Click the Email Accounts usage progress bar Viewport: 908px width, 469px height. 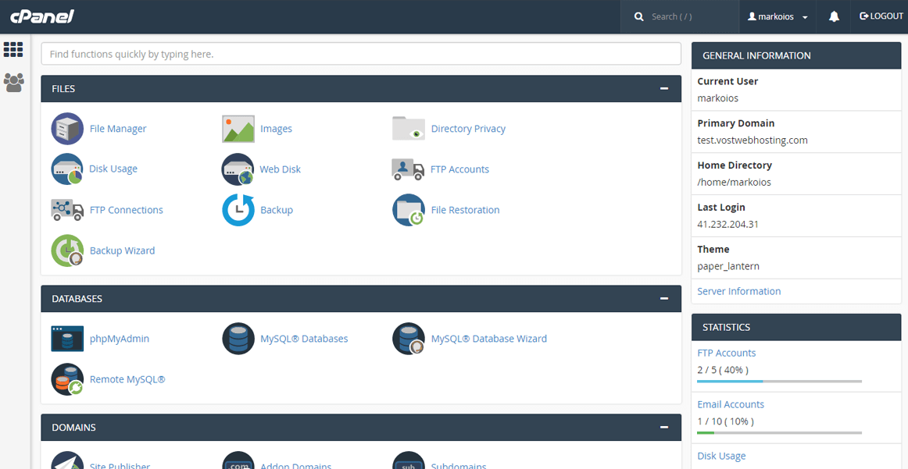(779, 432)
